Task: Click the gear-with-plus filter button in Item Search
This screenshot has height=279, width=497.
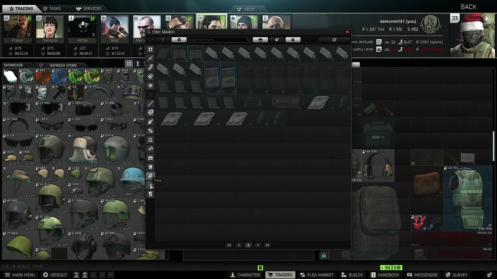Action: [x=276, y=40]
